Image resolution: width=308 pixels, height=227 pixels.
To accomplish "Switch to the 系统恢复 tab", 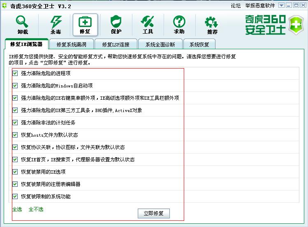I will pyautogui.click(x=199, y=44).
